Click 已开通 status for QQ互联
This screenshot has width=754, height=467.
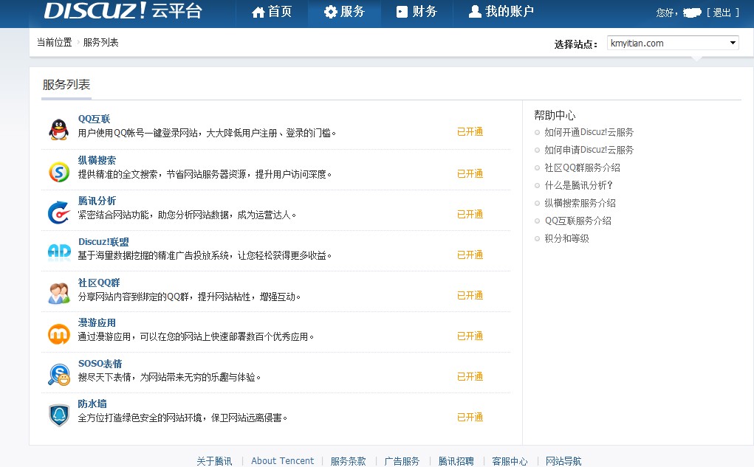click(x=470, y=131)
